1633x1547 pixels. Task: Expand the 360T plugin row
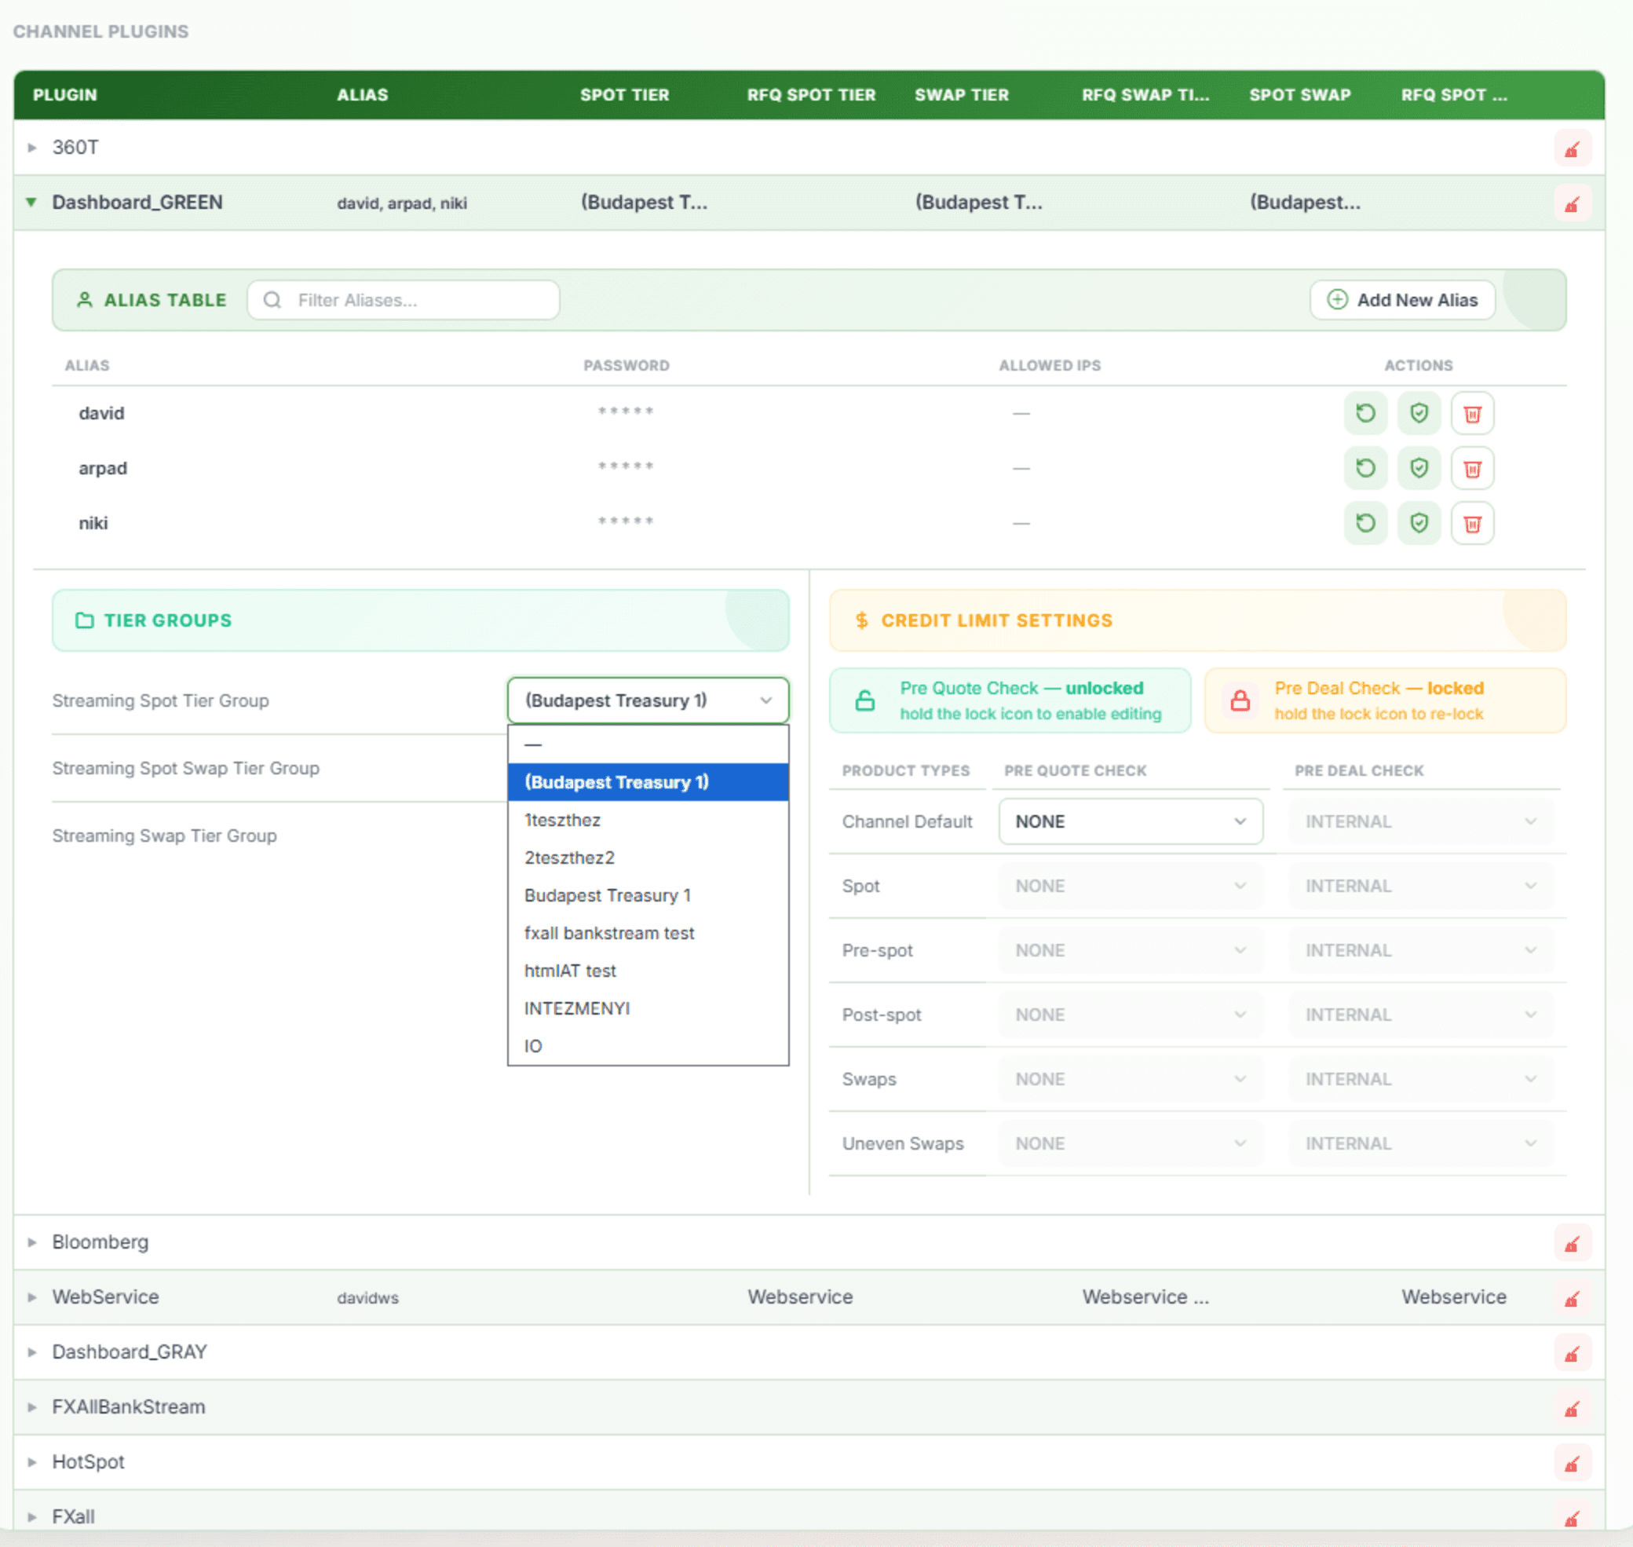pyautogui.click(x=32, y=148)
